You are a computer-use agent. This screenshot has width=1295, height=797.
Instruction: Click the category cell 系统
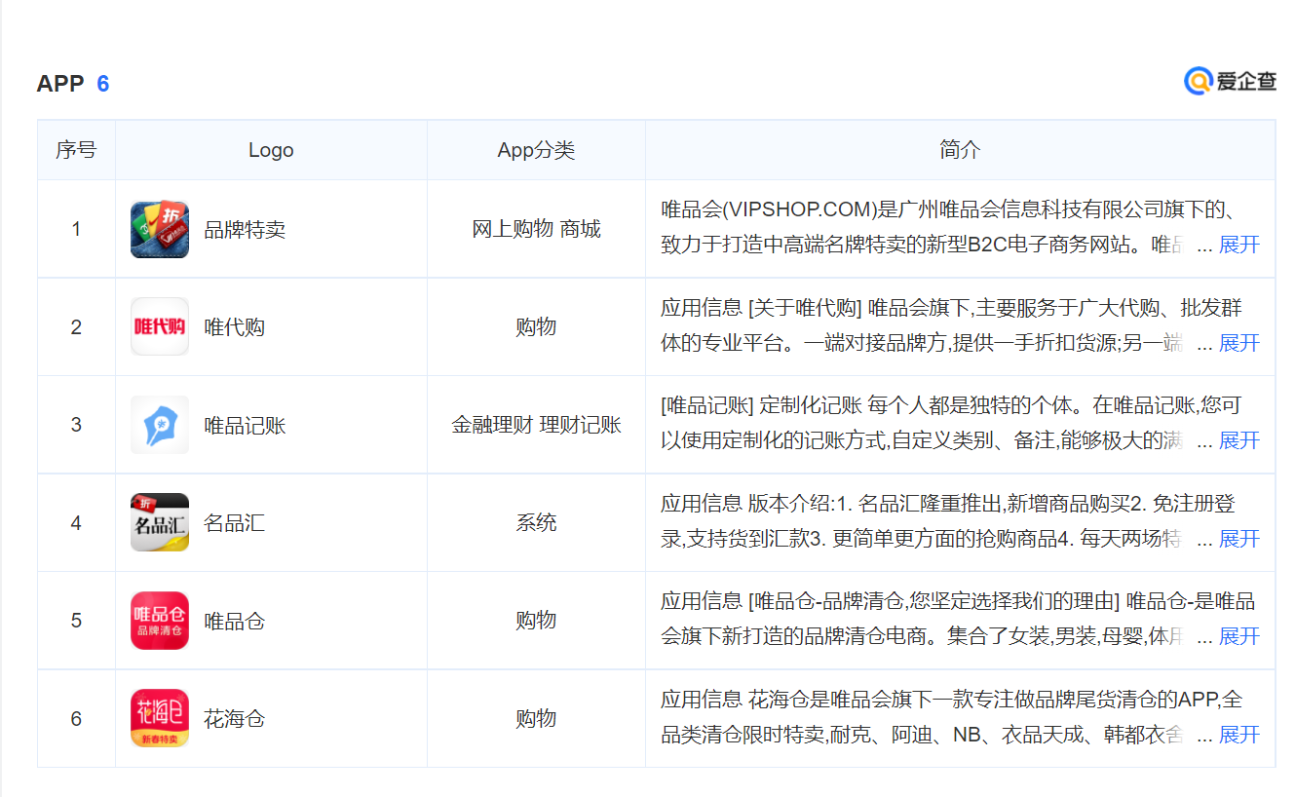(536, 522)
